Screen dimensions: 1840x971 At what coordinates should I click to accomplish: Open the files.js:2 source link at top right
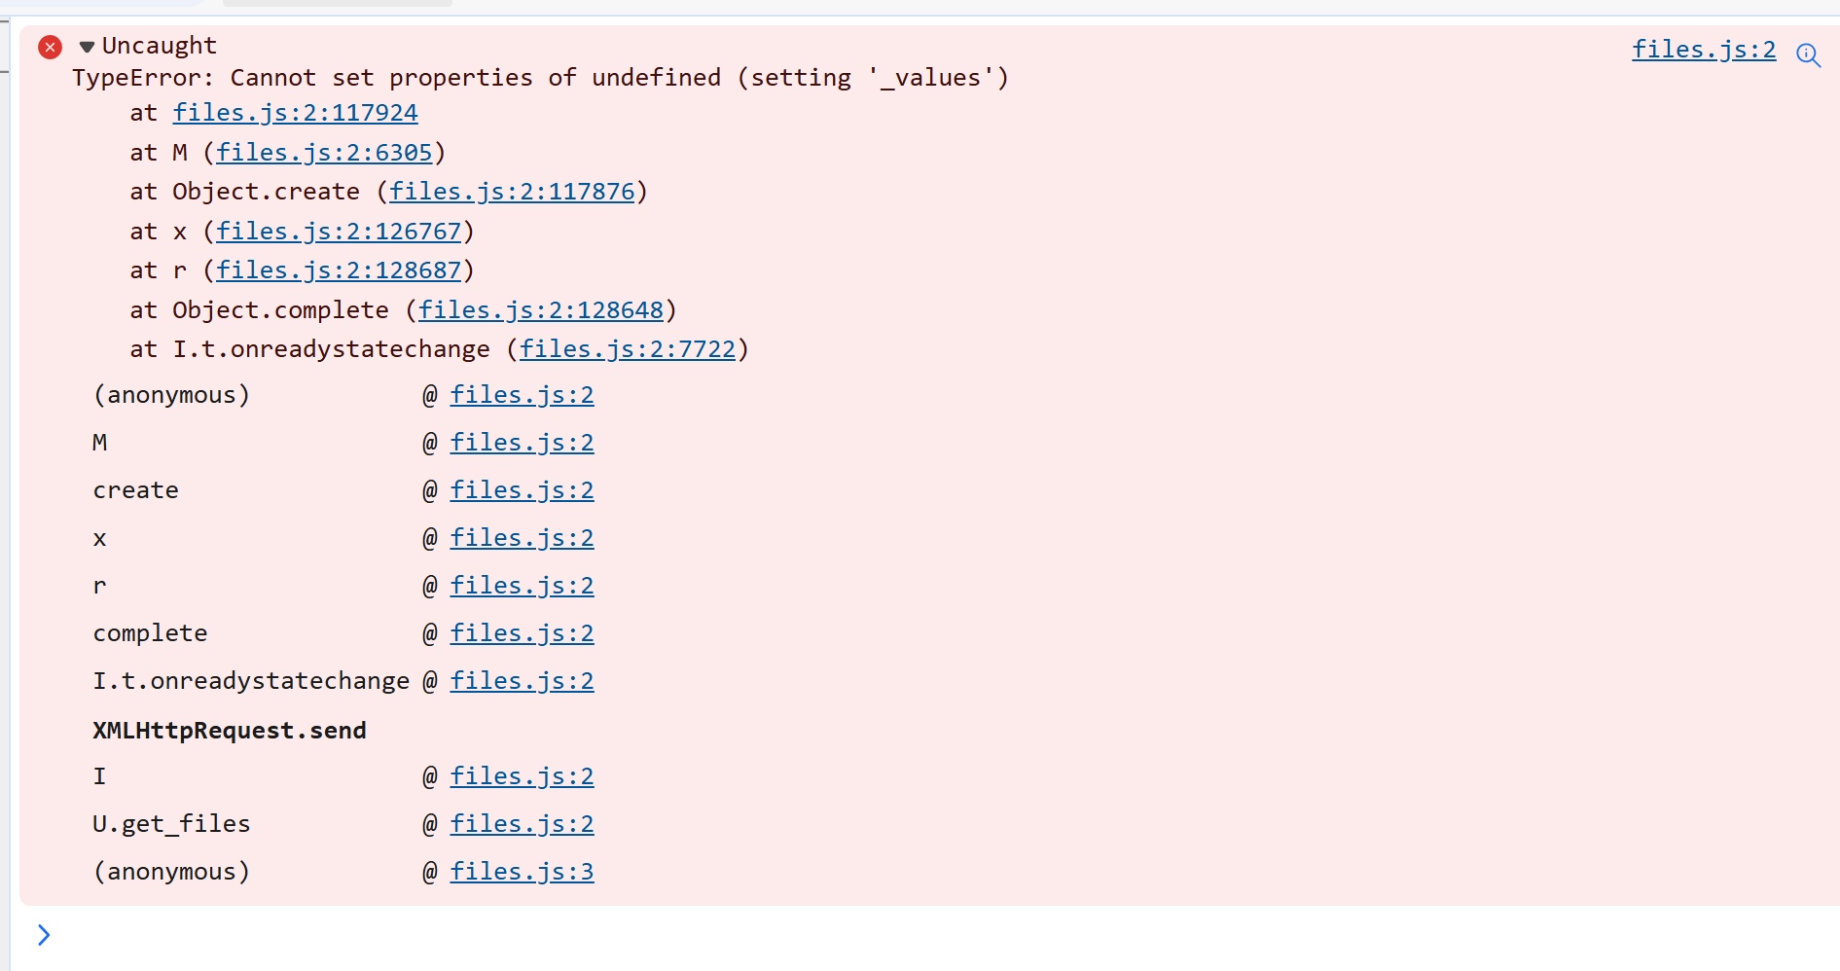coord(1703,50)
